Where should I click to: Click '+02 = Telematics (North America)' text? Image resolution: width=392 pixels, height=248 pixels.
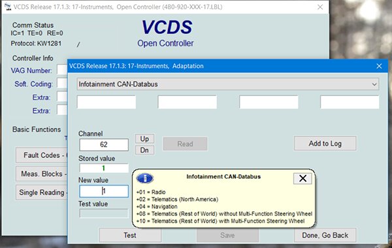[177, 199]
